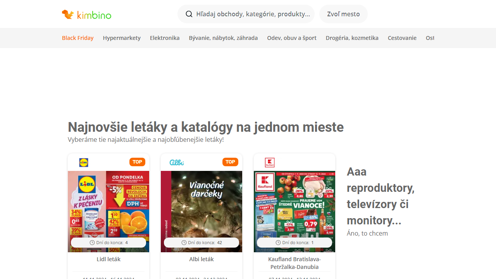
Task: Focus the Hľadaj obchody search field
Action: (x=246, y=14)
